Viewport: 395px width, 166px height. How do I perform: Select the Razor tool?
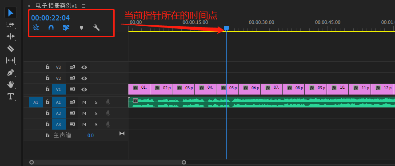(11, 48)
